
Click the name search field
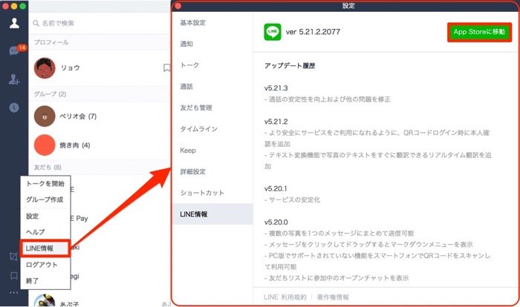(x=100, y=23)
